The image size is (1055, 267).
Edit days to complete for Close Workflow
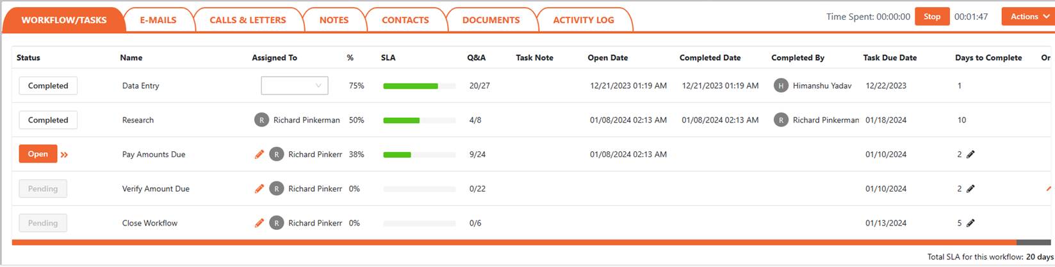pos(970,224)
